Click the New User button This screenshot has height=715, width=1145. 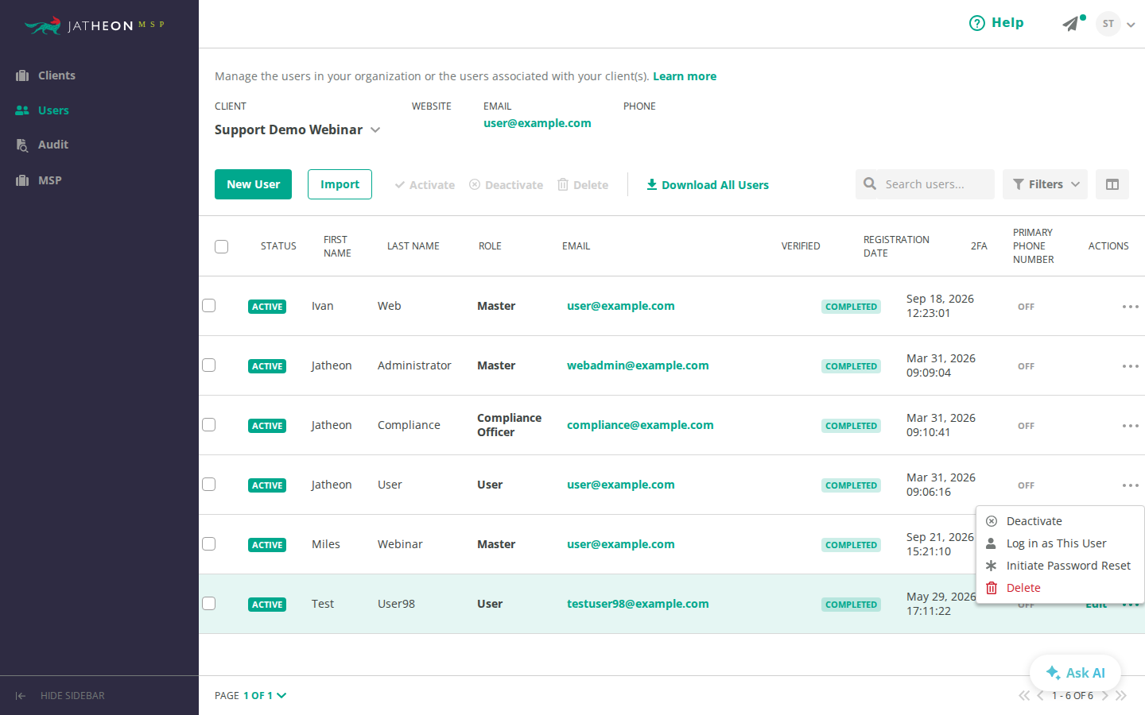(x=253, y=184)
